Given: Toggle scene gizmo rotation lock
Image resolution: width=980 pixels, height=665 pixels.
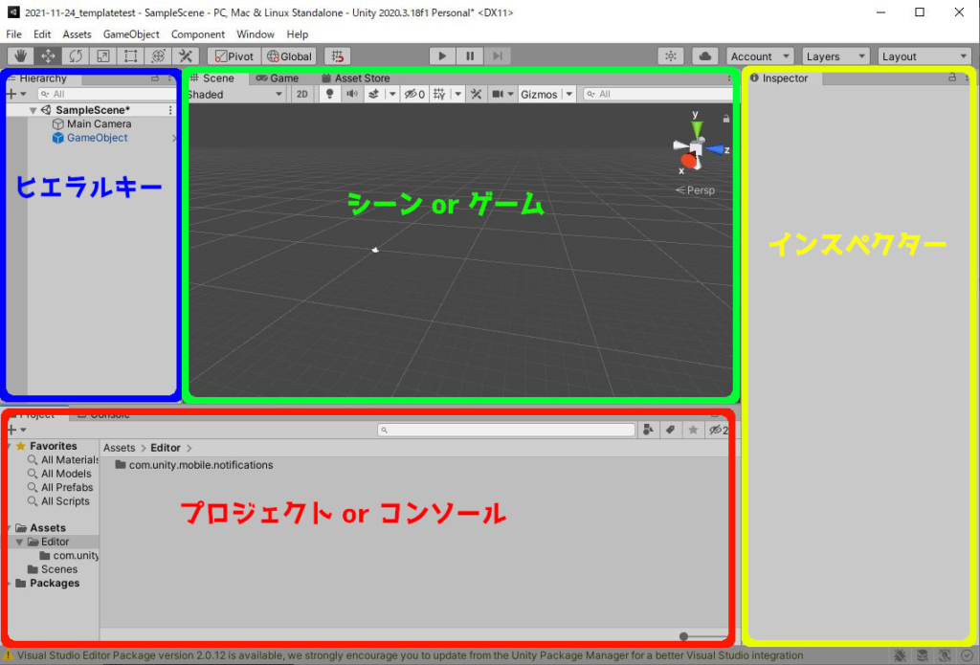Looking at the screenshot, I should [x=725, y=118].
